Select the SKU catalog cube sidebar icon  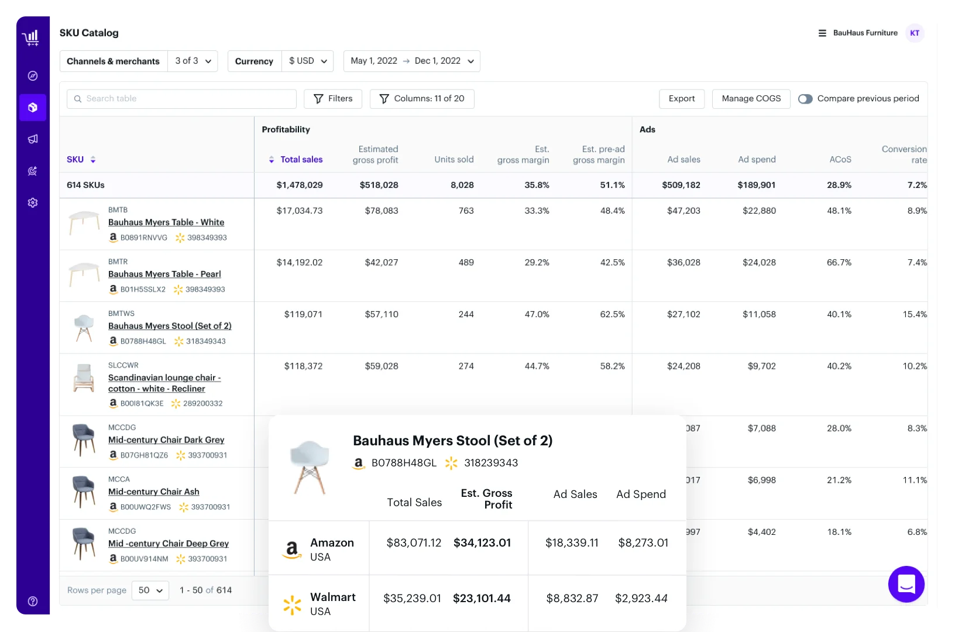point(33,108)
